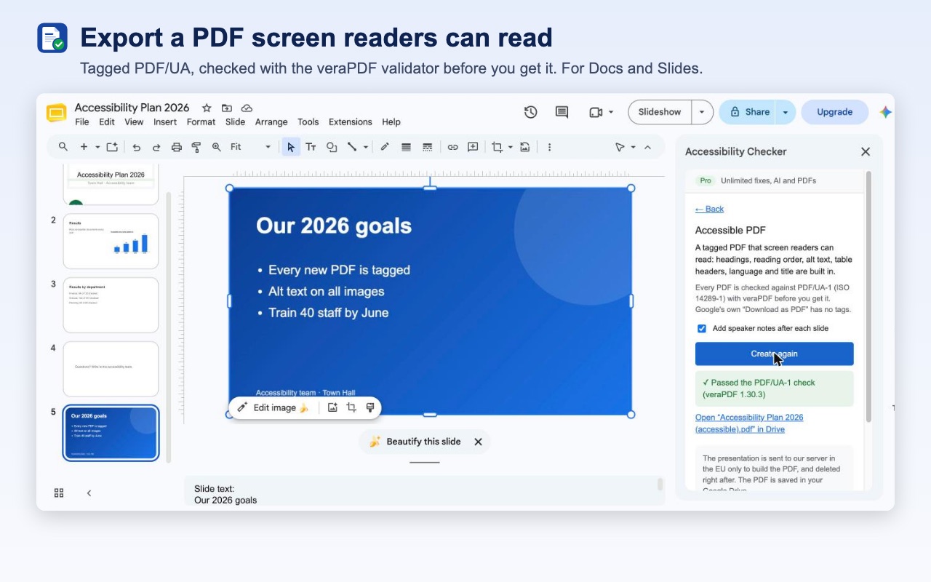The height and width of the screenshot is (582, 931).
Task: Select the shape tool
Action: click(332, 147)
